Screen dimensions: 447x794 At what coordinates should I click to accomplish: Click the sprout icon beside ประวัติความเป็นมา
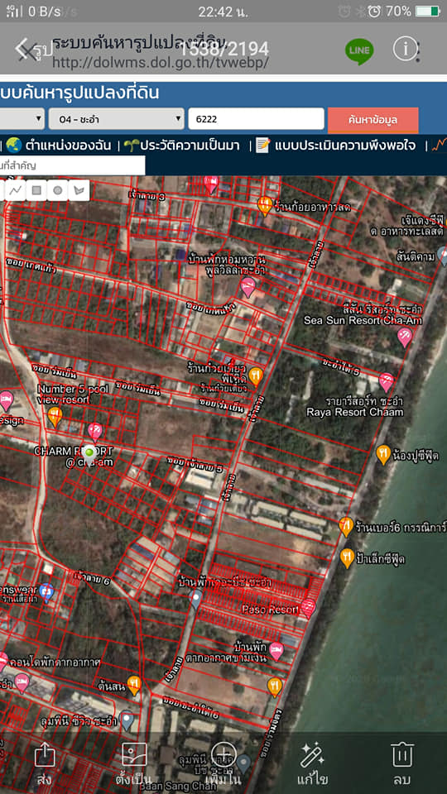132,146
